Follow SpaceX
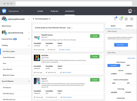The height and width of the screenshot is (101, 137). coord(95,80)
